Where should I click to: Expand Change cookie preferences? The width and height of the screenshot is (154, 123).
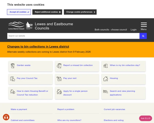(81, 12)
